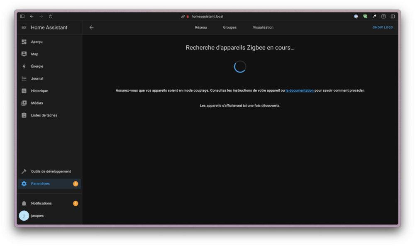Viewport: 415px width, 246px height.
Task: Open the Historique chart icon
Action: [24, 91]
